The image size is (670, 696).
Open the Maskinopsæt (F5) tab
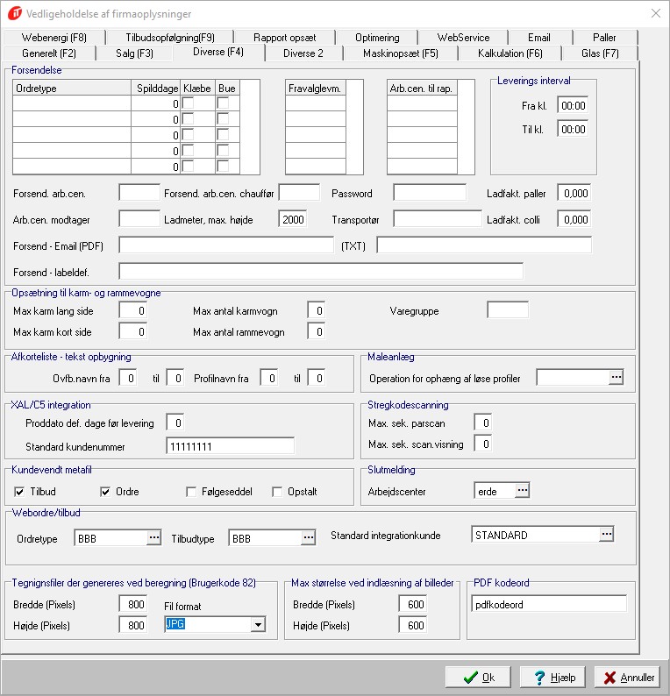(401, 53)
